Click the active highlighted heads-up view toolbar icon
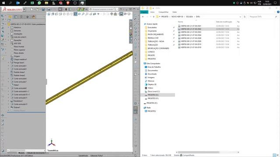Image resolution: width=280 pixels, height=157 pixels. [x=76, y=14]
